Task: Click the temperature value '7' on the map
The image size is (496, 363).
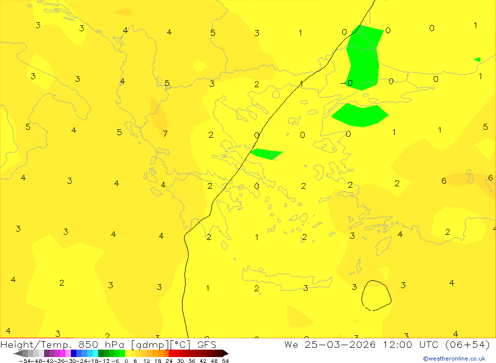Action: (165, 134)
